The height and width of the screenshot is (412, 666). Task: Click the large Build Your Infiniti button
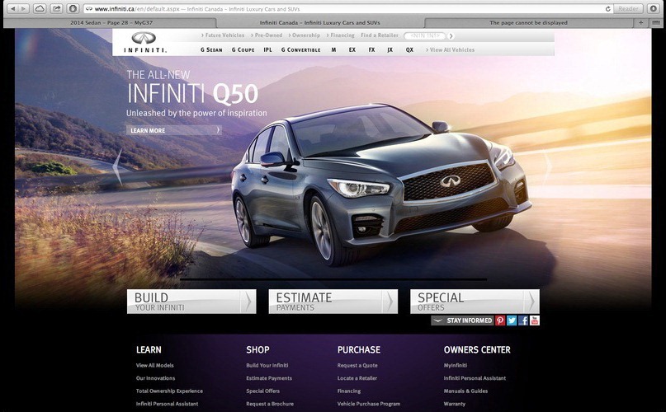coord(191,302)
